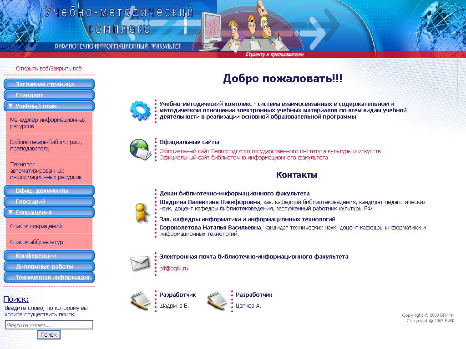Open the Дипломные работы menu item
466x349 pixels.
(49, 267)
